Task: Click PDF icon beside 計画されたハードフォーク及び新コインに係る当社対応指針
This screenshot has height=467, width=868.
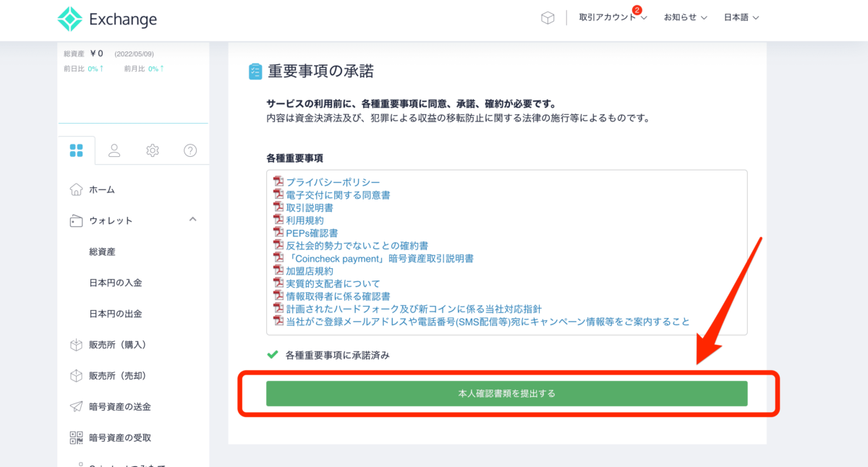Action: (278, 308)
